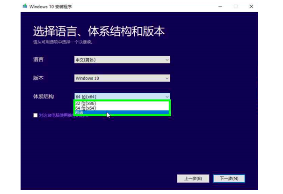Select the 32 位(x86) option in the list
Viewport: 283px width, 194px height.
point(122,104)
